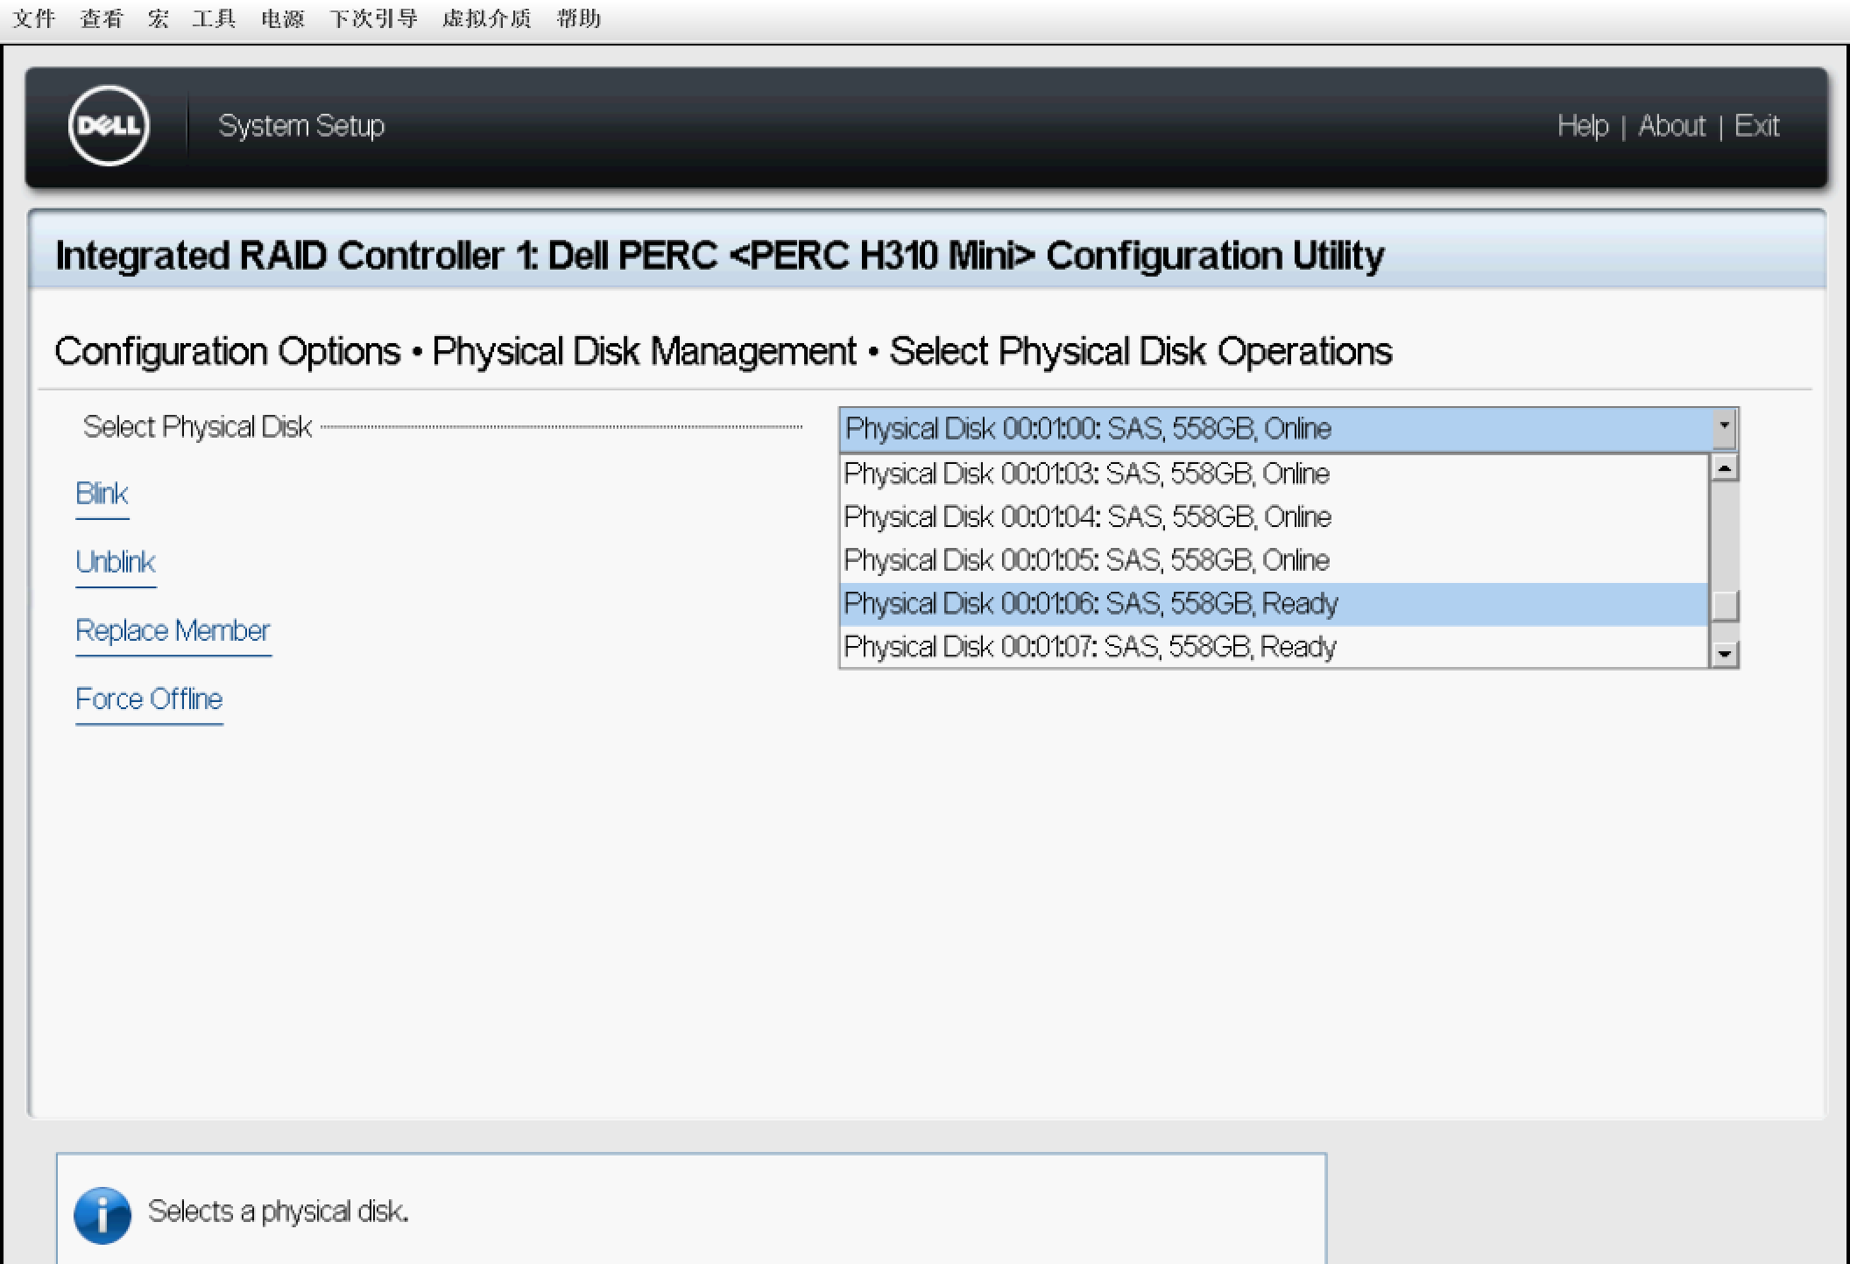Screen dimensions: 1850x1264
Task: Open the 电源 (Power) menu
Action: (282, 18)
